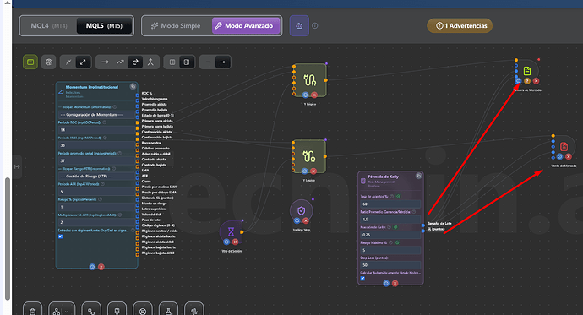The height and width of the screenshot is (315, 583).
Task: Click the Régimen bajista débil output label
Action: coord(158,253)
